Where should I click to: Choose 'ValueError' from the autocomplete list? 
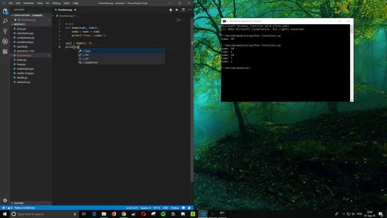tap(122, 62)
